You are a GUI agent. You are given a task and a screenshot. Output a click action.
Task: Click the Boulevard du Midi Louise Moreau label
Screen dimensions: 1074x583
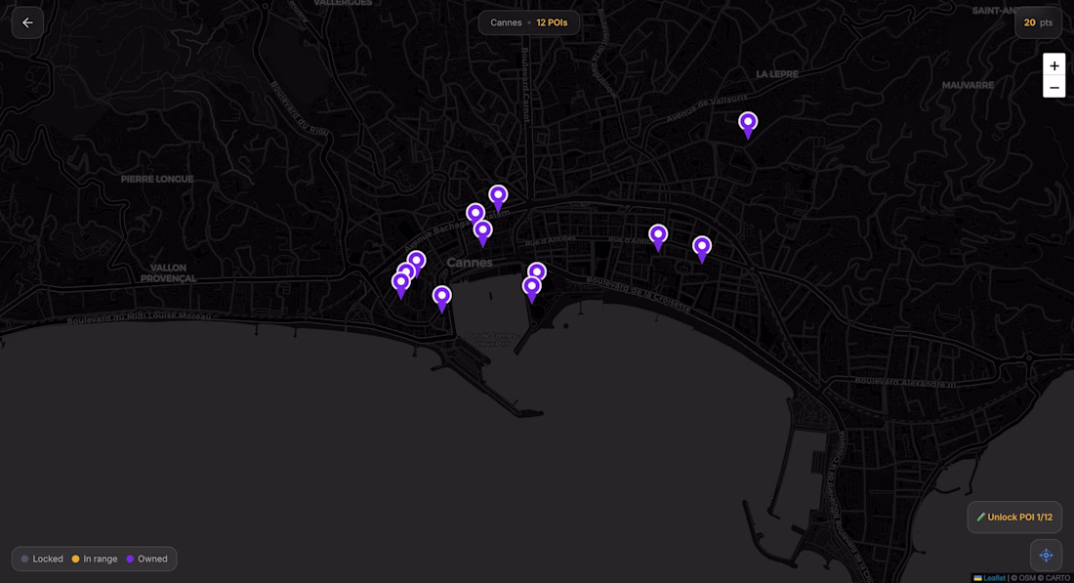pyautogui.click(x=139, y=318)
